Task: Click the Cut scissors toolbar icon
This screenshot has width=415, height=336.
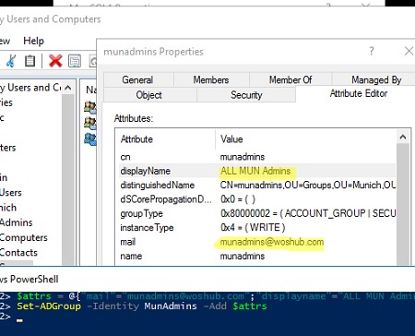Action: pyautogui.click(x=11, y=61)
